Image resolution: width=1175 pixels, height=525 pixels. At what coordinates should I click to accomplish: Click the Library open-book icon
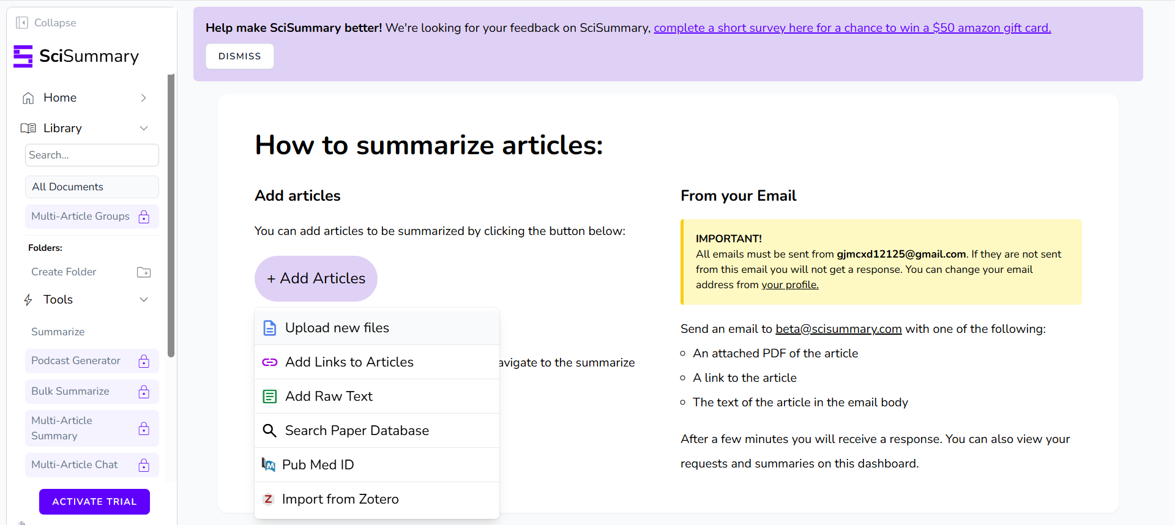point(28,128)
